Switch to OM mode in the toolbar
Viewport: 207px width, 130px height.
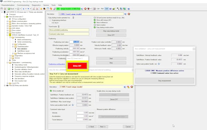tap(106, 9)
